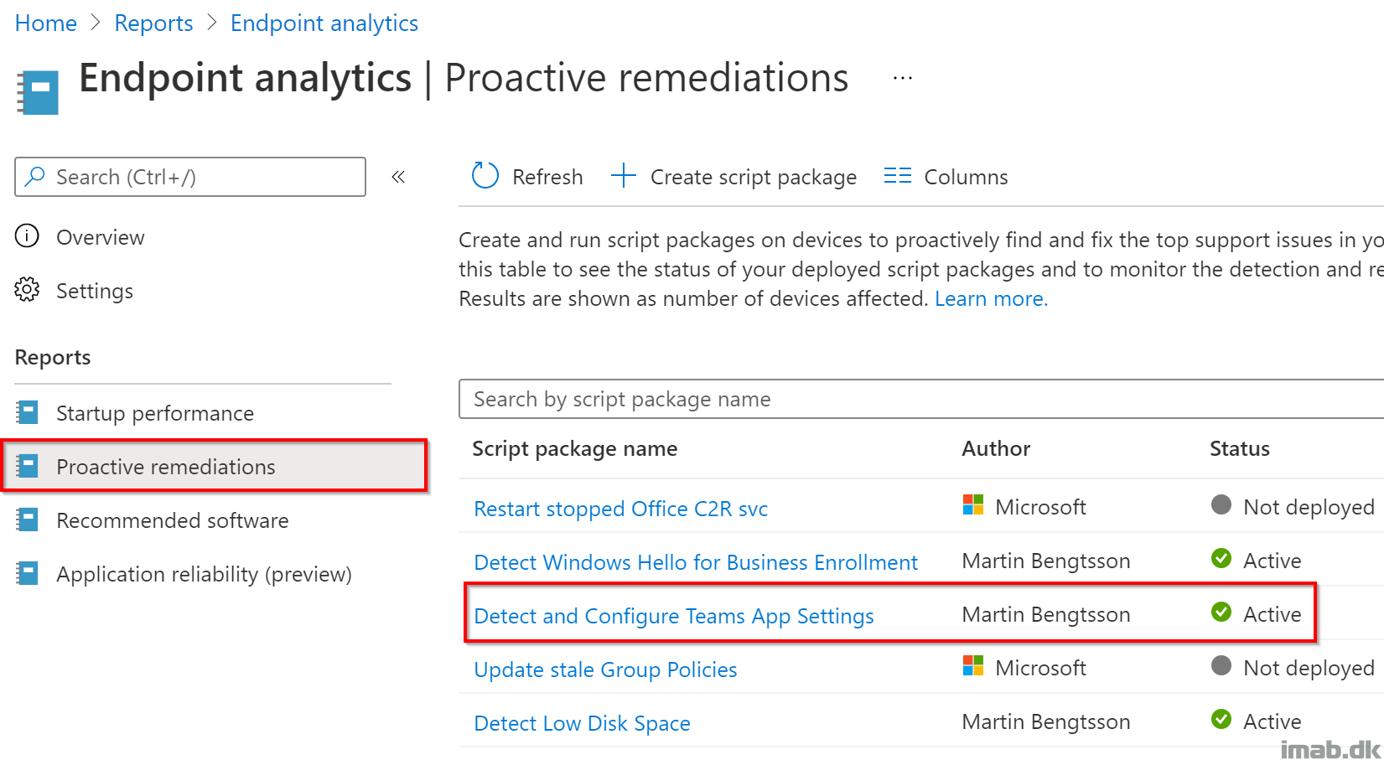This screenshot has height=760, width=1384.
Task: Follow the Learn more link
Action: coord(991,298)
